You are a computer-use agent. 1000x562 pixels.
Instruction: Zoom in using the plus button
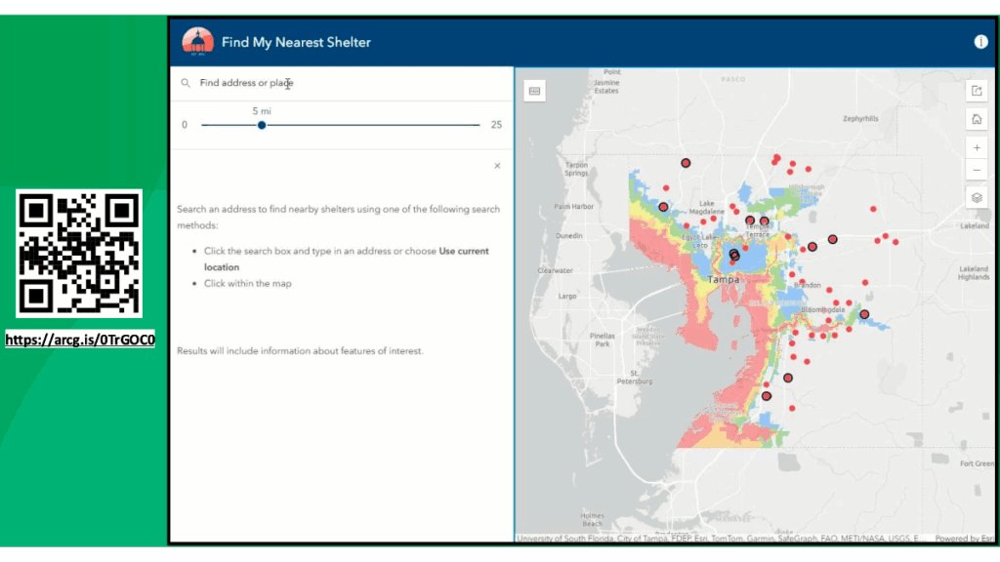tap(977, 148)
